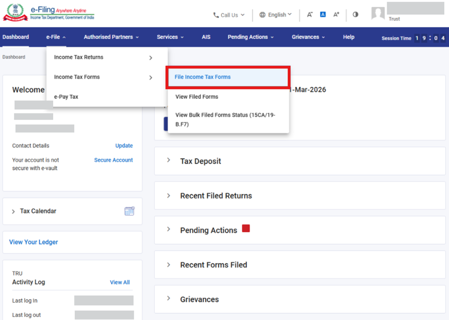Choose View Filed Forms from the submenu
This screenshot has height=320, width=449.
(197, 96)
